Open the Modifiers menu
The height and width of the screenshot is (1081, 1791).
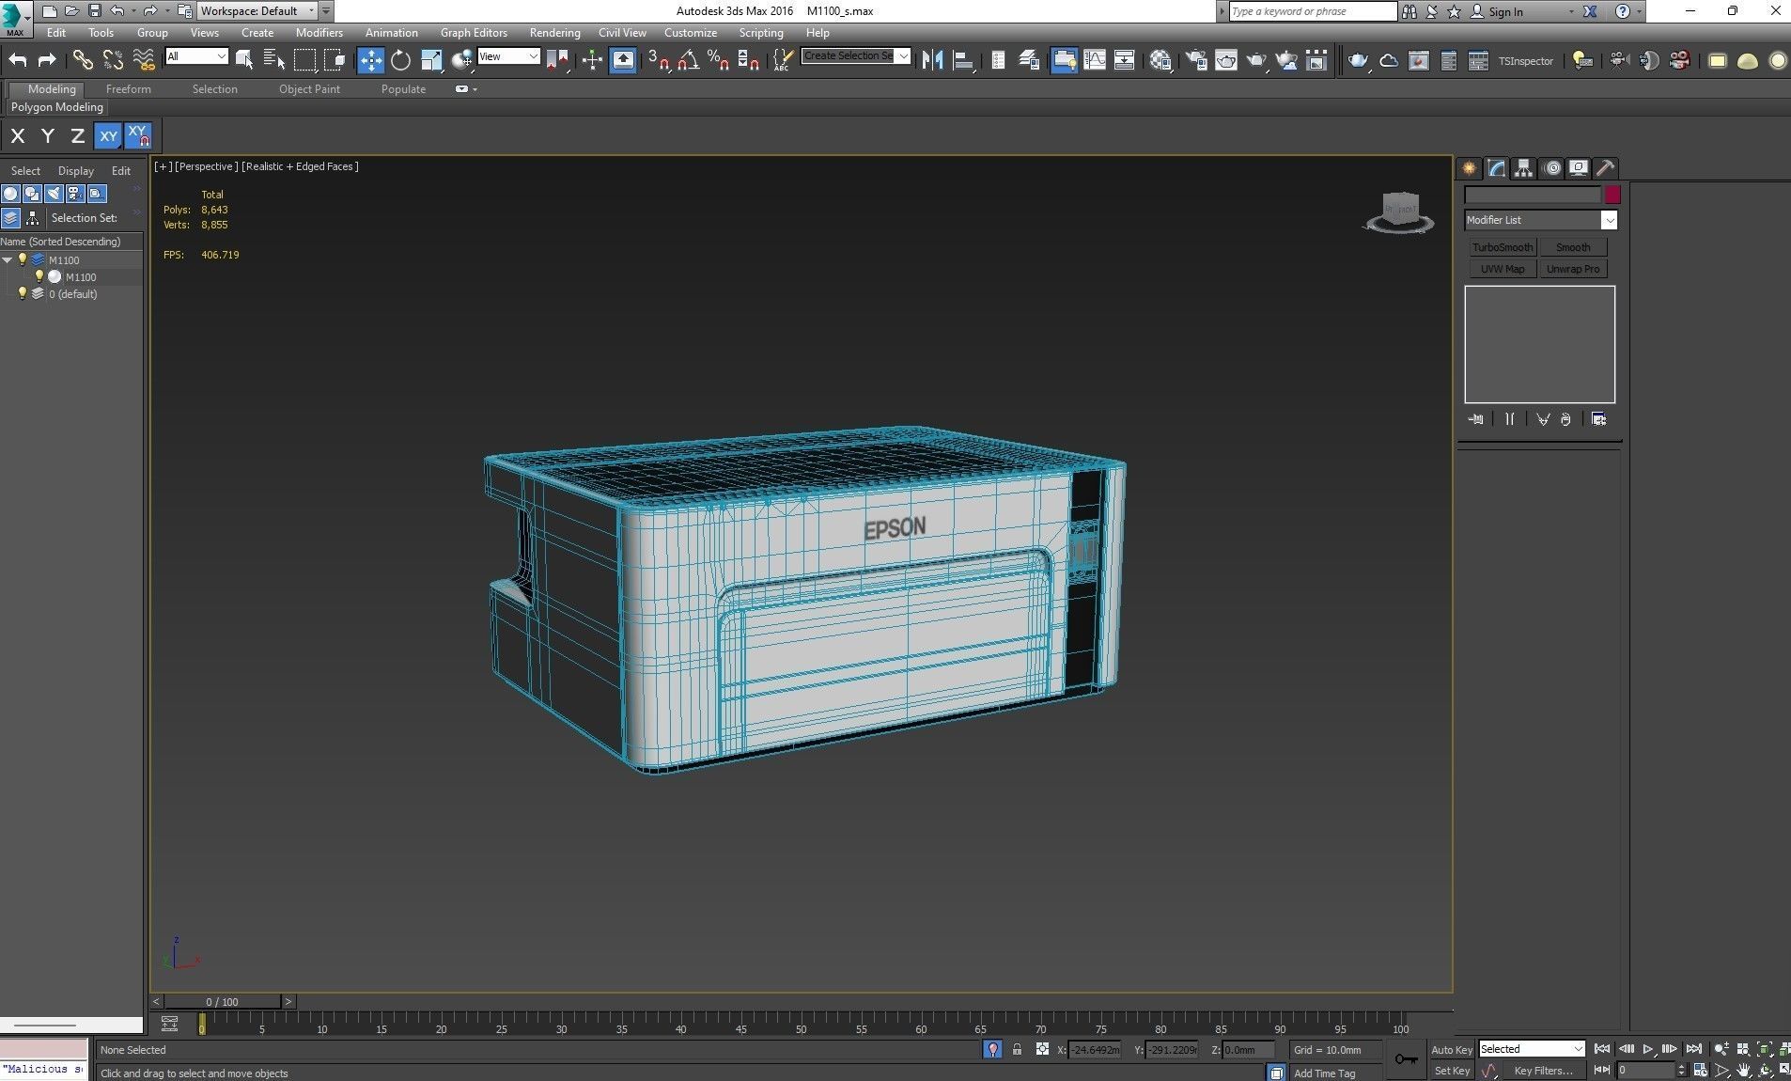(319, 33)
